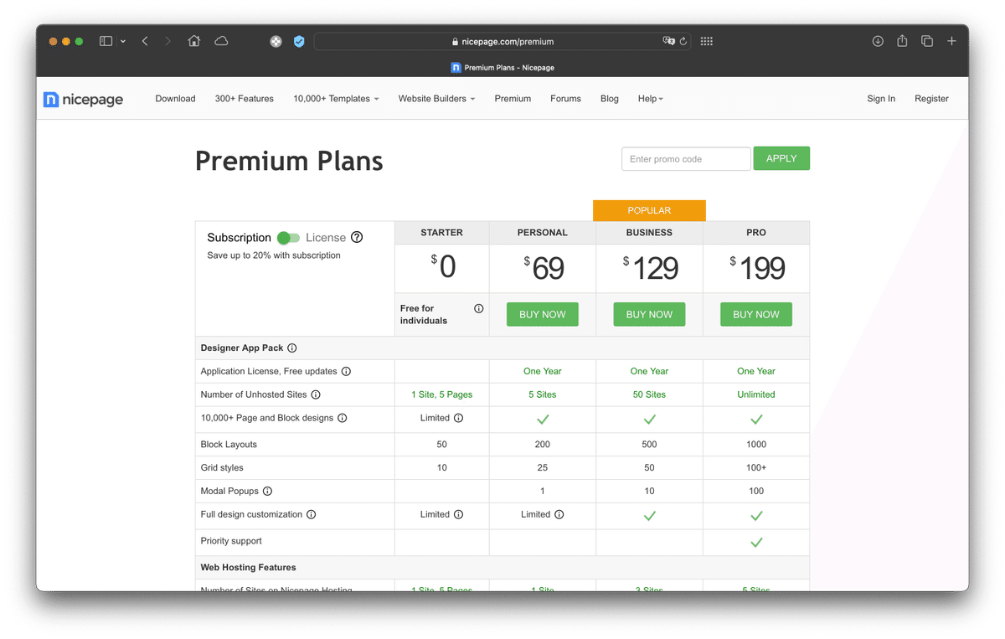Go back to previous page
The width and height of the screenshot is (1005, 639).
pos(145,41)
